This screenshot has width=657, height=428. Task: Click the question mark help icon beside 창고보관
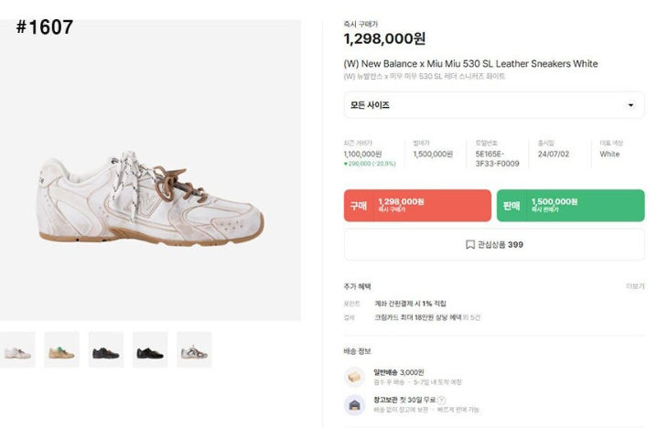441,401
